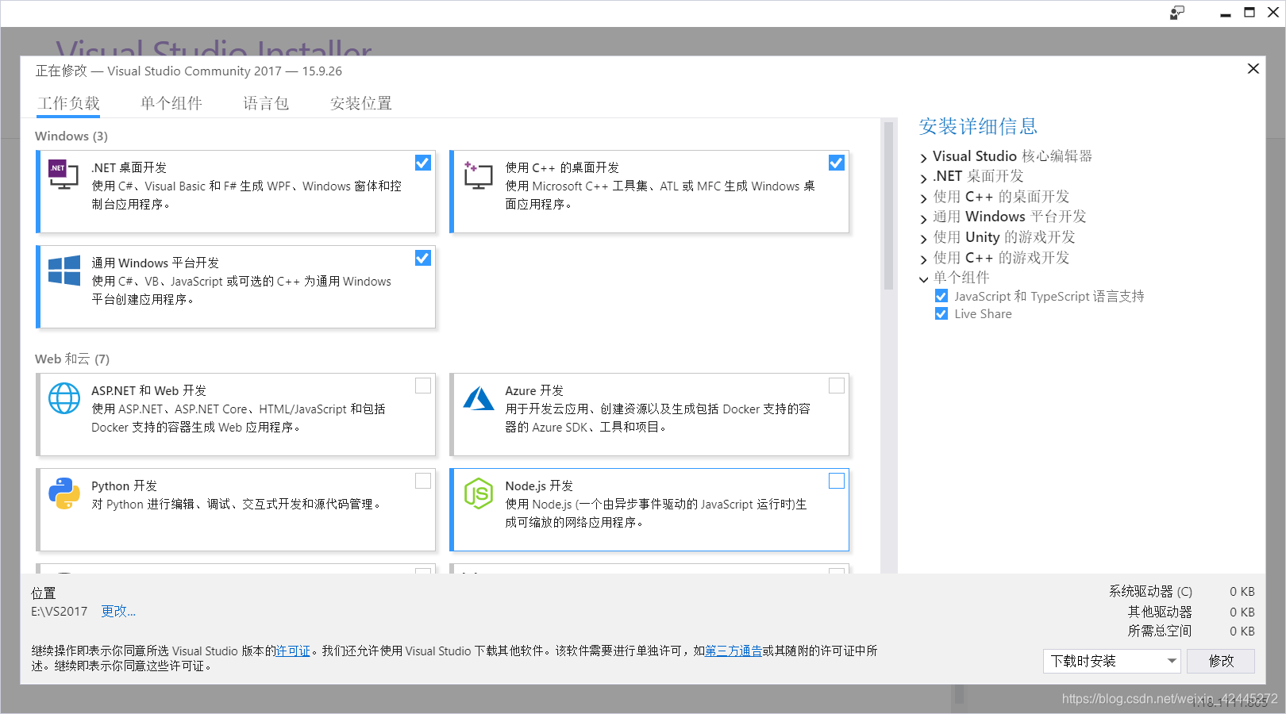
Task: Click the .NET desktop development workload icon
Action: 64,175
